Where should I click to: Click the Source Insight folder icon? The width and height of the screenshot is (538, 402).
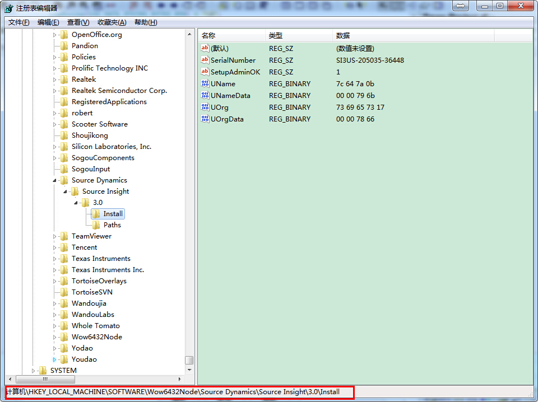click(x=75, y=191)
